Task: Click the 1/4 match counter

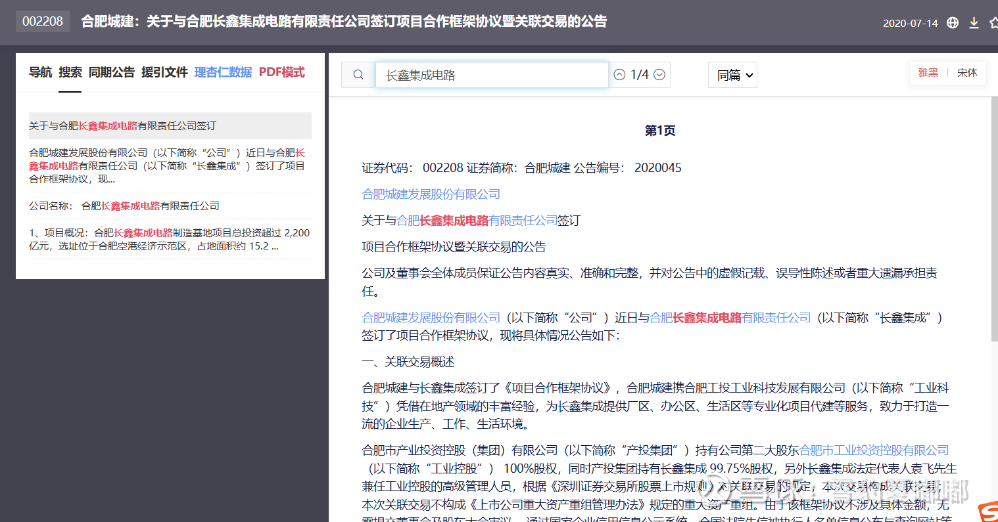Action: [x=640, y=75]
